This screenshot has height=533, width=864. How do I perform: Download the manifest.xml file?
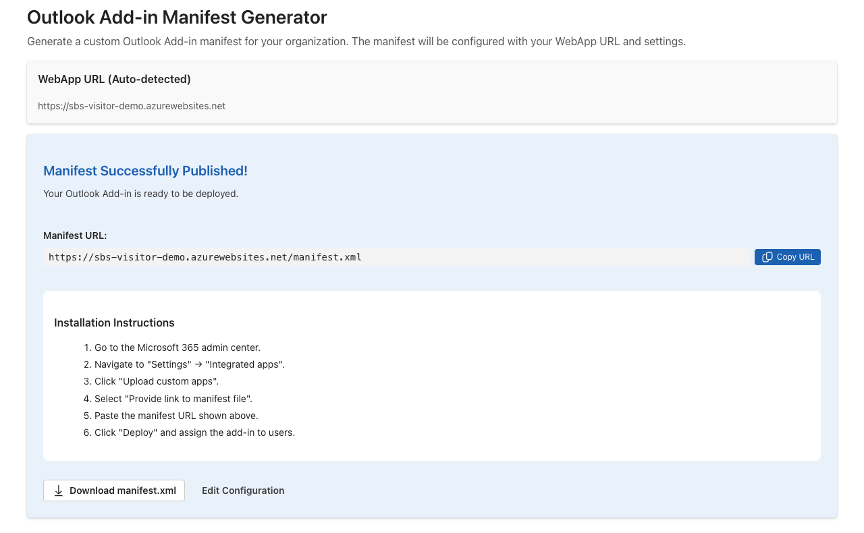114,490
